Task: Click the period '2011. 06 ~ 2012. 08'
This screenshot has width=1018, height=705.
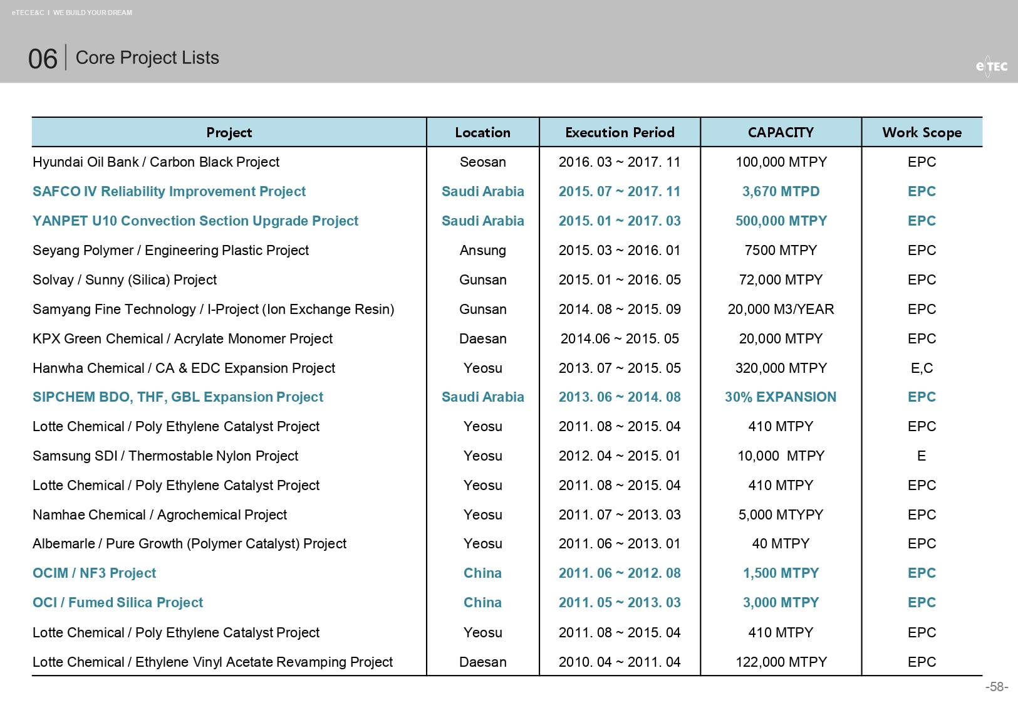Action: [x=620, y=573]
